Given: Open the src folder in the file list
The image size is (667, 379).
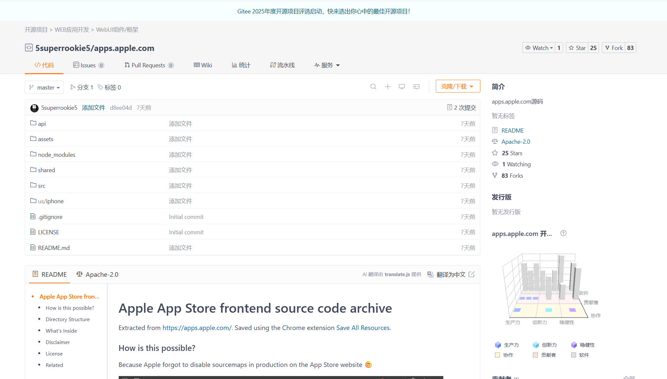Looking at the screenshot, I should 42,185.
